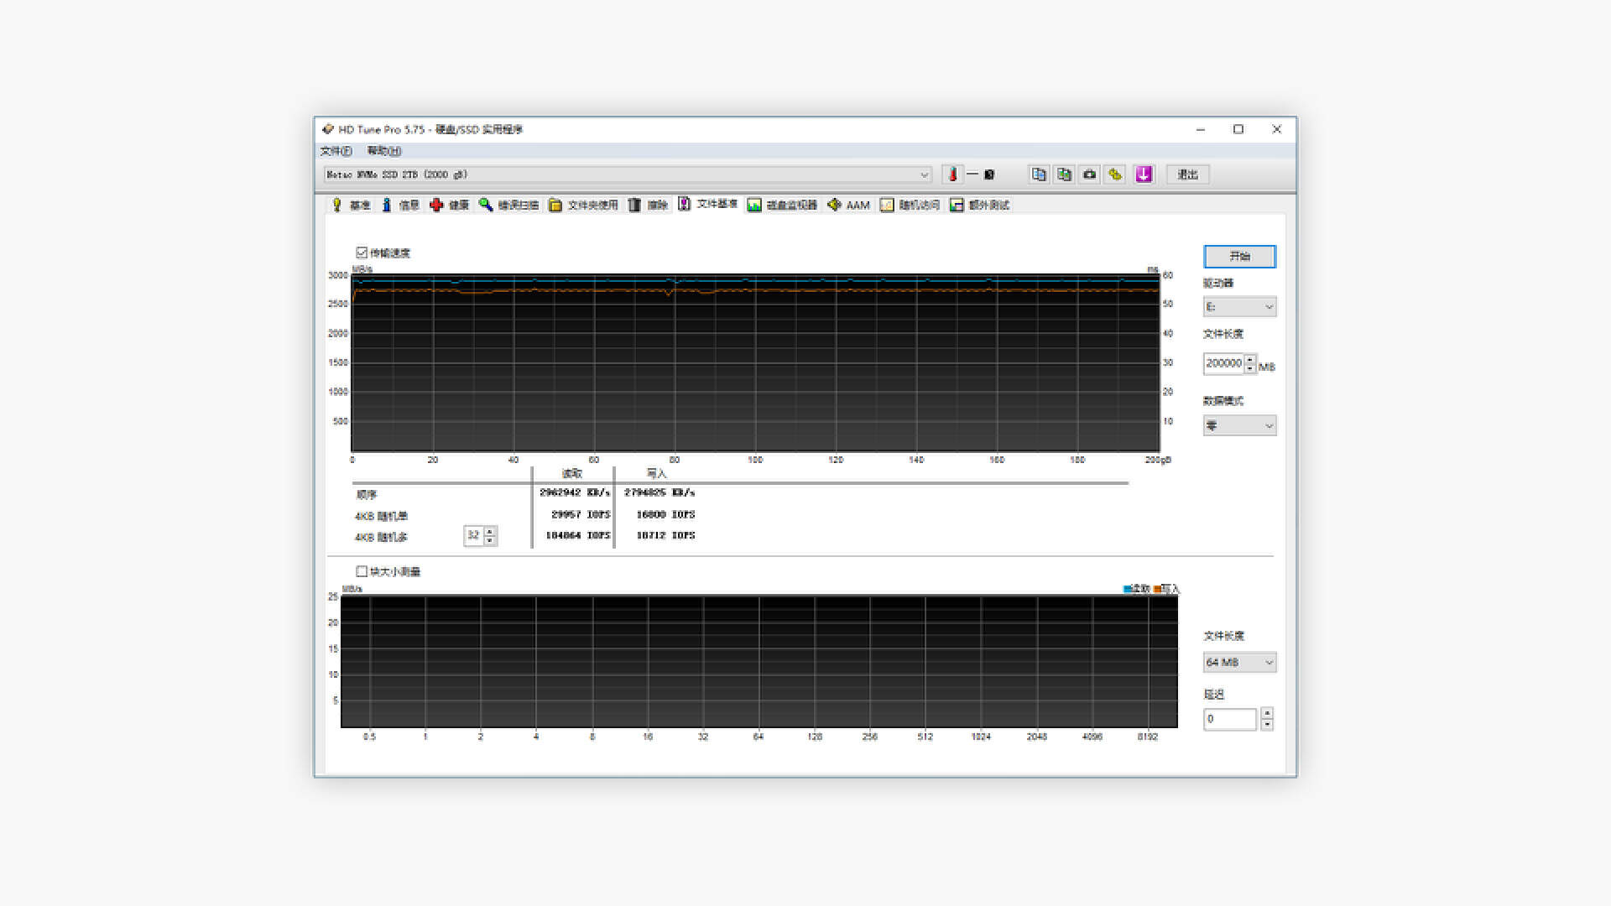Click the purple download arrow icon
Image resolution: width=1611 pixels, height=906 pixels.
coord(1144,174)
